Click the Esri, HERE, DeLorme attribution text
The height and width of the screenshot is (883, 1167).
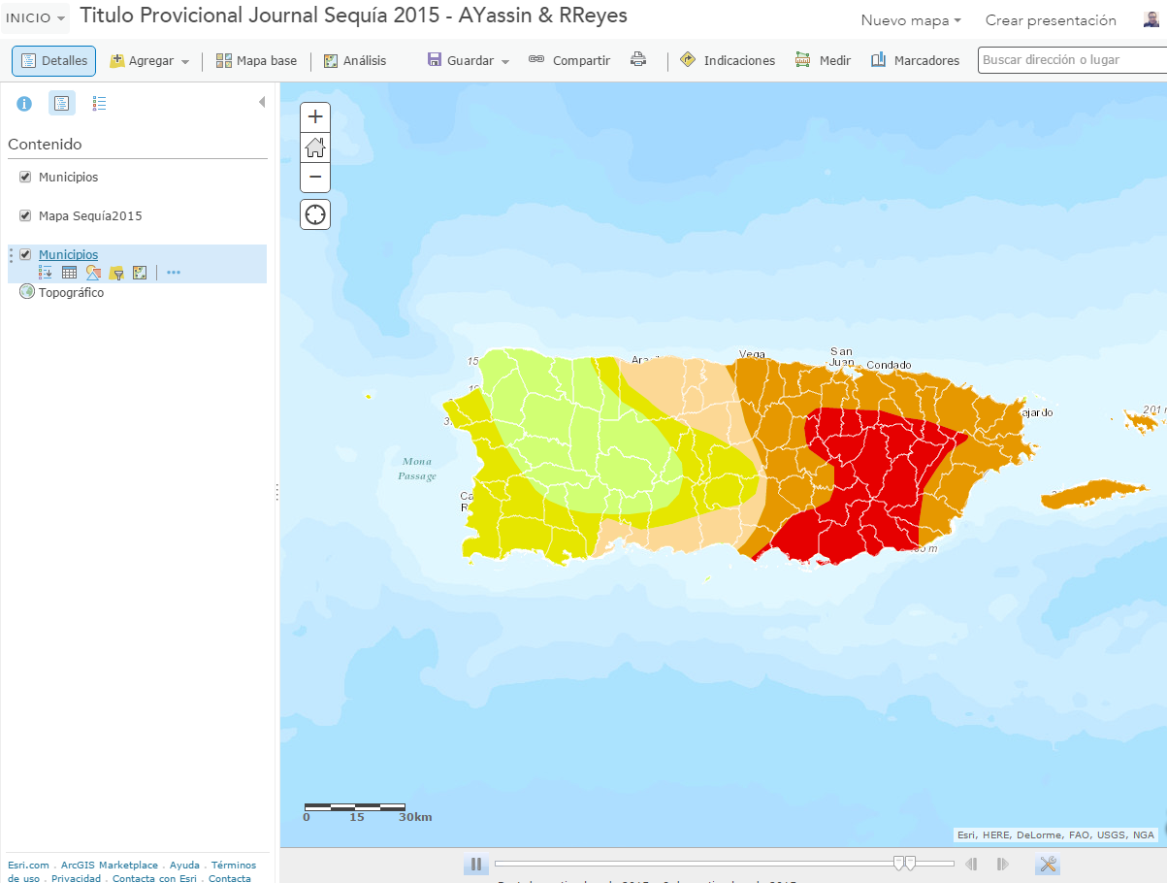coord(1055,834)
